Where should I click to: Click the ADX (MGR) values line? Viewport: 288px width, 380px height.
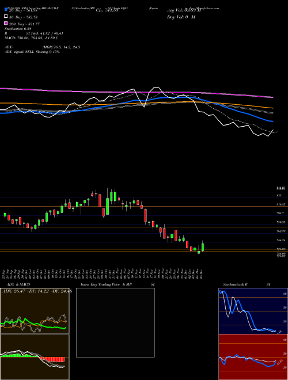click(42, 47)
